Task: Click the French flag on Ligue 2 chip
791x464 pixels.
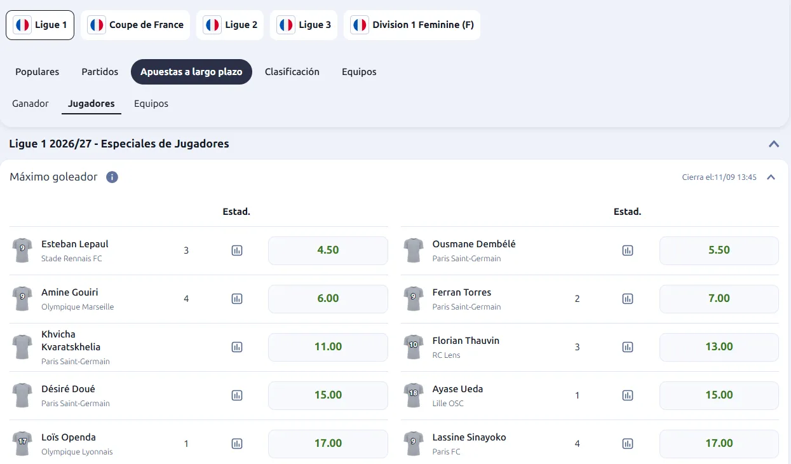Action: click(212, 25)
